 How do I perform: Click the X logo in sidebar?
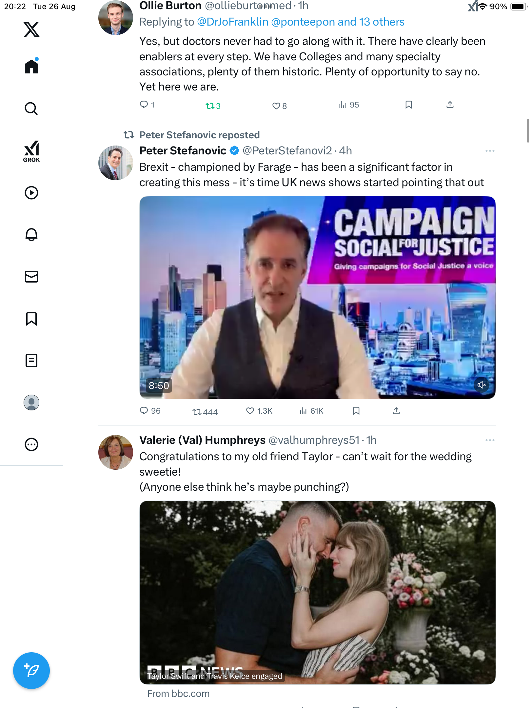[31, 29]
